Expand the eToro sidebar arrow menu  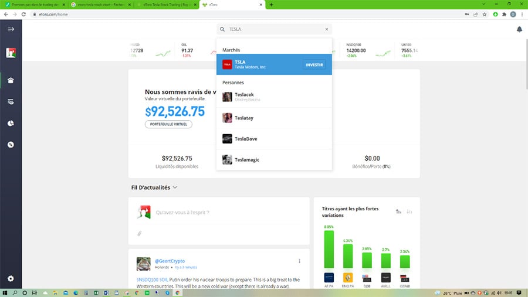[11, 29]
